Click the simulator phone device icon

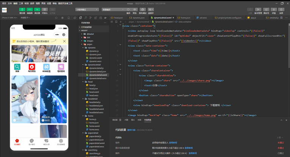pyautogui.click(x=69, y=18)
